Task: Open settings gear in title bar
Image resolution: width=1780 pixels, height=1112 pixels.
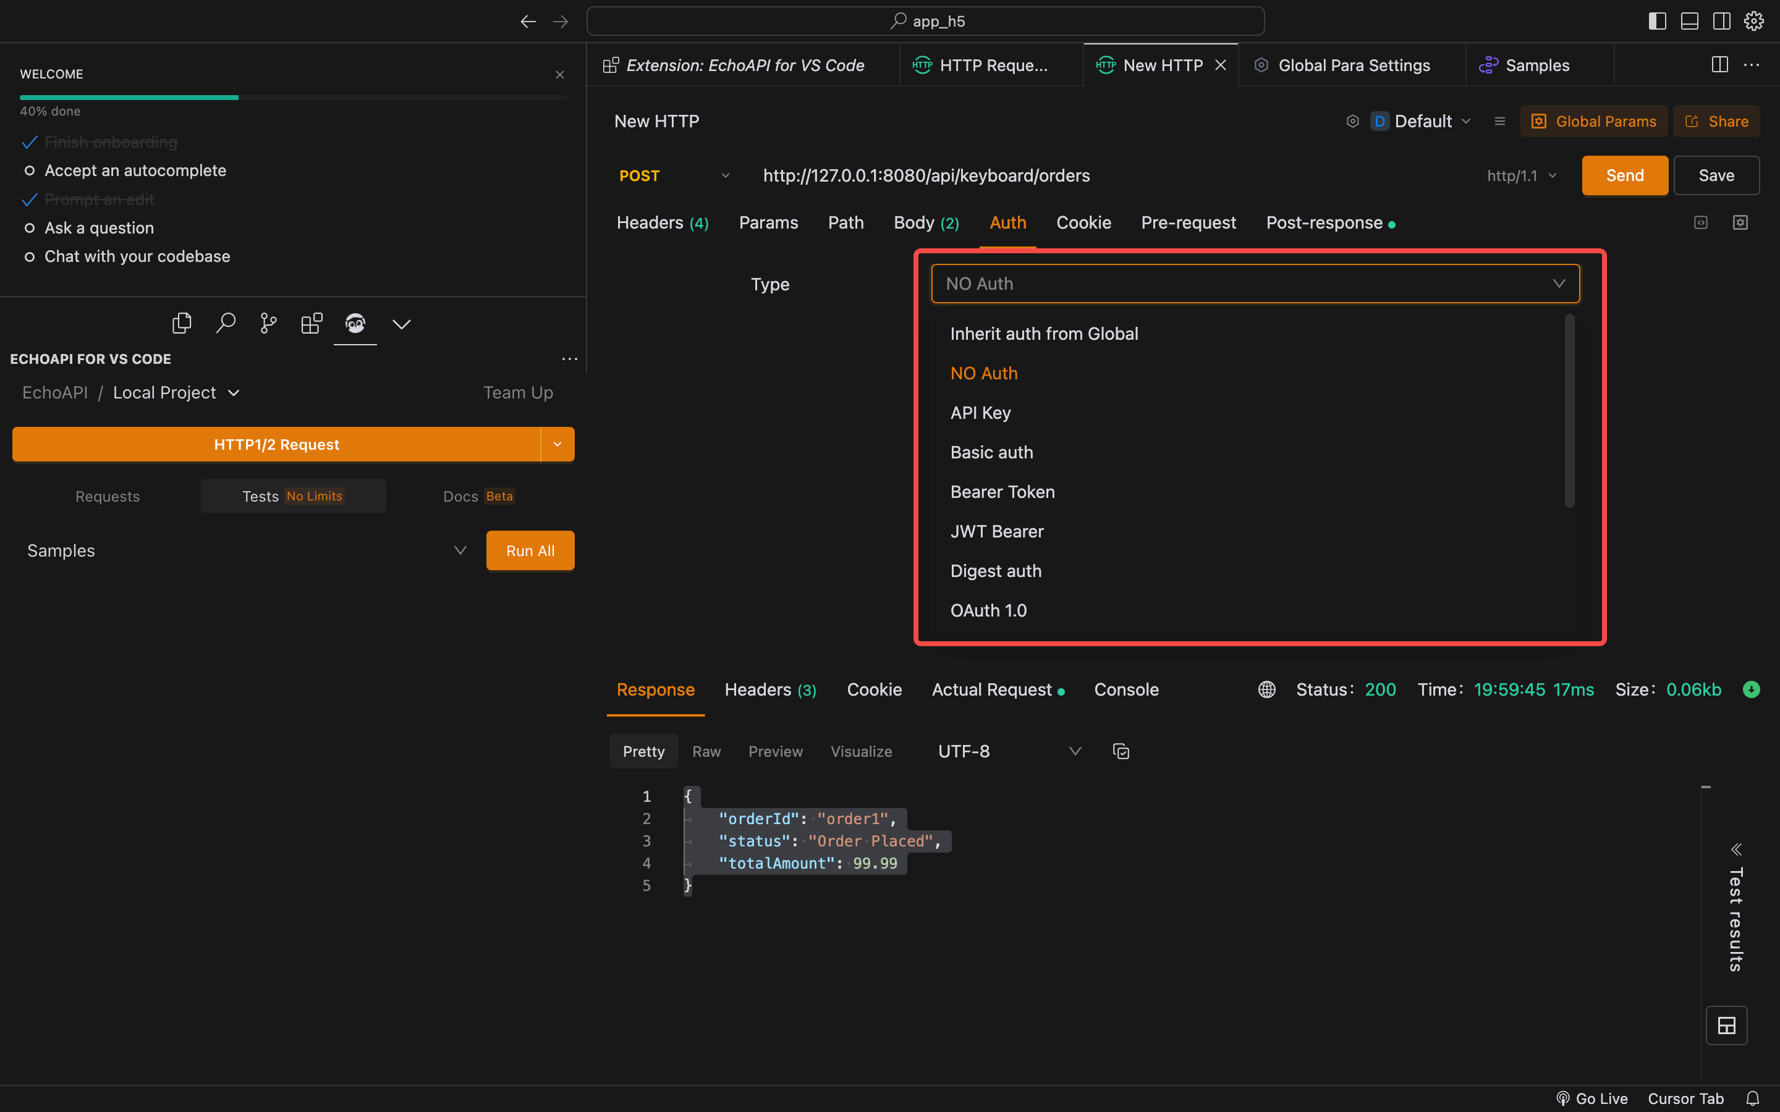Action: coord(1753,22)
